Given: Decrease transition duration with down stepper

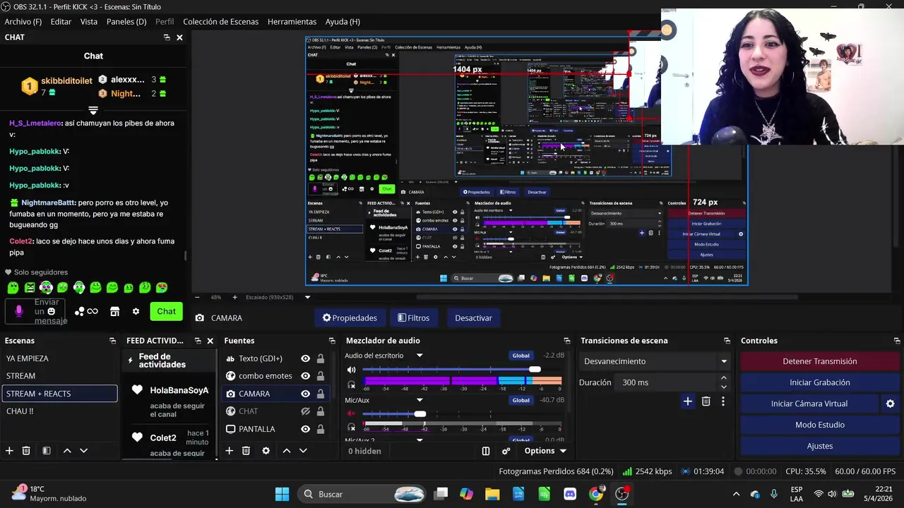Looking at the screenshot, I should [x=723, y=387].
